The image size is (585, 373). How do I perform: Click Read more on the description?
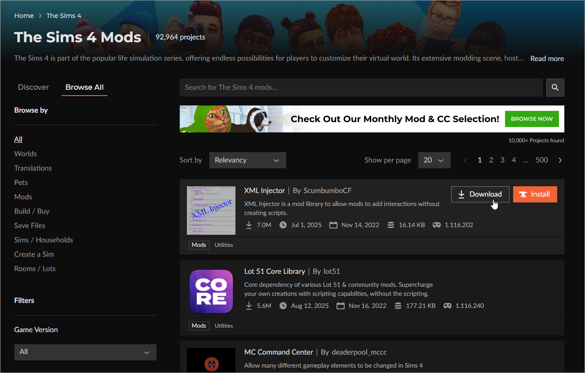[547, 58]
